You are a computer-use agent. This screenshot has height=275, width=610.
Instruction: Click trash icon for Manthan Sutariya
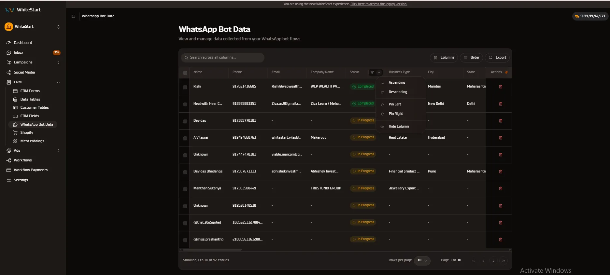click(501, 188)
